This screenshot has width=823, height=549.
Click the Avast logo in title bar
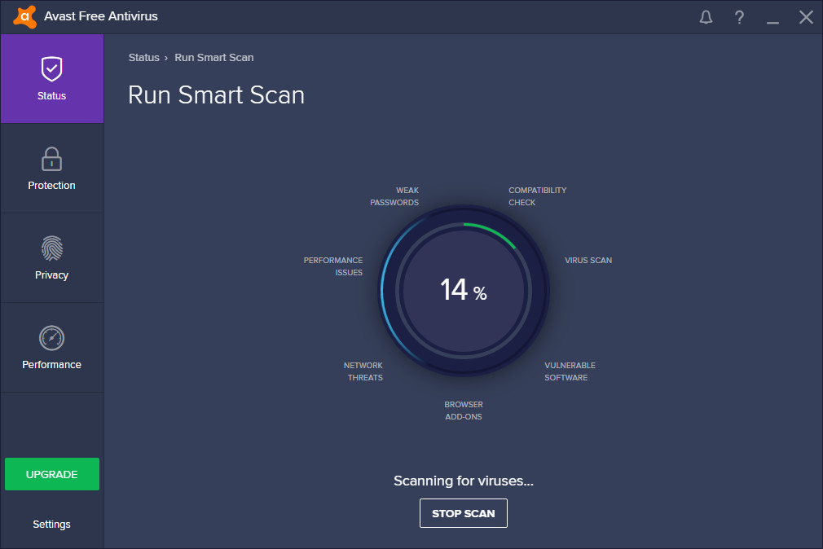click(x=24, y=16)
